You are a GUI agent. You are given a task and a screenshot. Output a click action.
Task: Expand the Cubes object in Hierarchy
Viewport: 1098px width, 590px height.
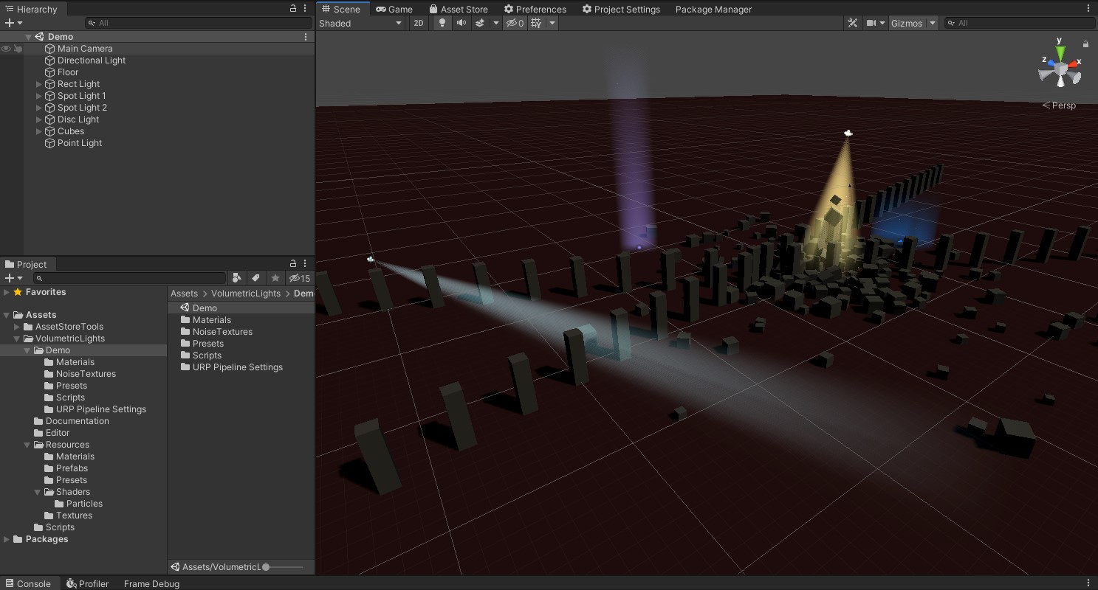(x=39, y=131)
